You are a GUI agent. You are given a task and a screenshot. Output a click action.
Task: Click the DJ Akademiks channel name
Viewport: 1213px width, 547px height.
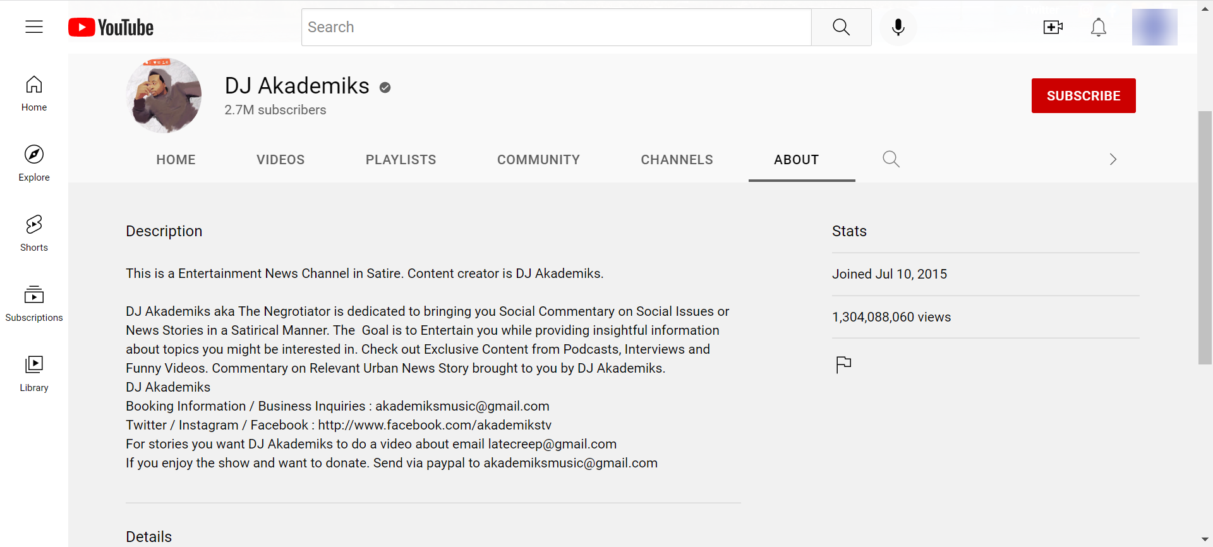(x=297, y=85)
